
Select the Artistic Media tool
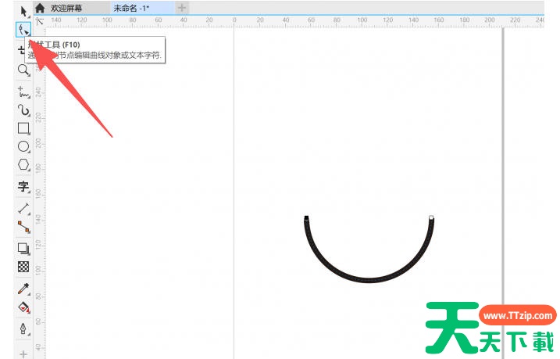[23, 110]
